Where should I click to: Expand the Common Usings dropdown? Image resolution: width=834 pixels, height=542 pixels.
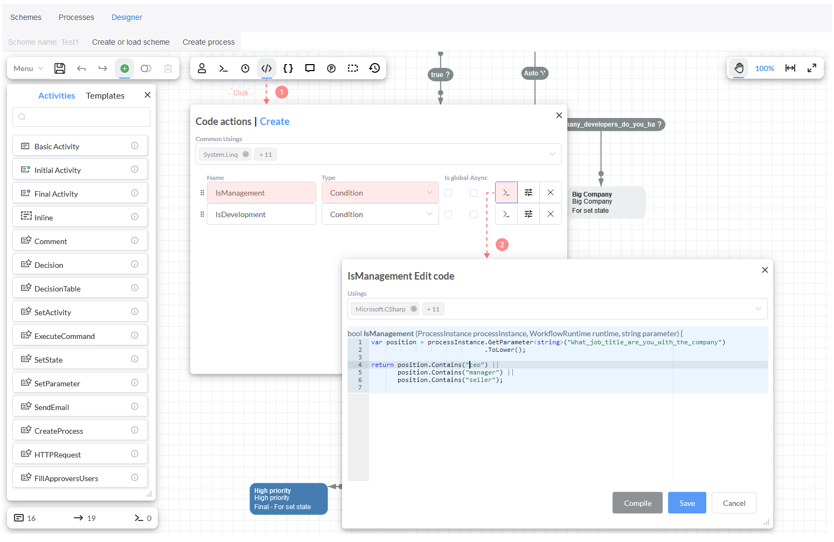[x=552, y=155]
